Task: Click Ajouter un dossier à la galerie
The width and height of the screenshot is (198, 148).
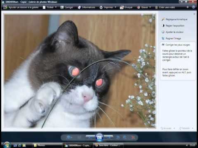Action: pyautogui.click(x=21, y=7)
